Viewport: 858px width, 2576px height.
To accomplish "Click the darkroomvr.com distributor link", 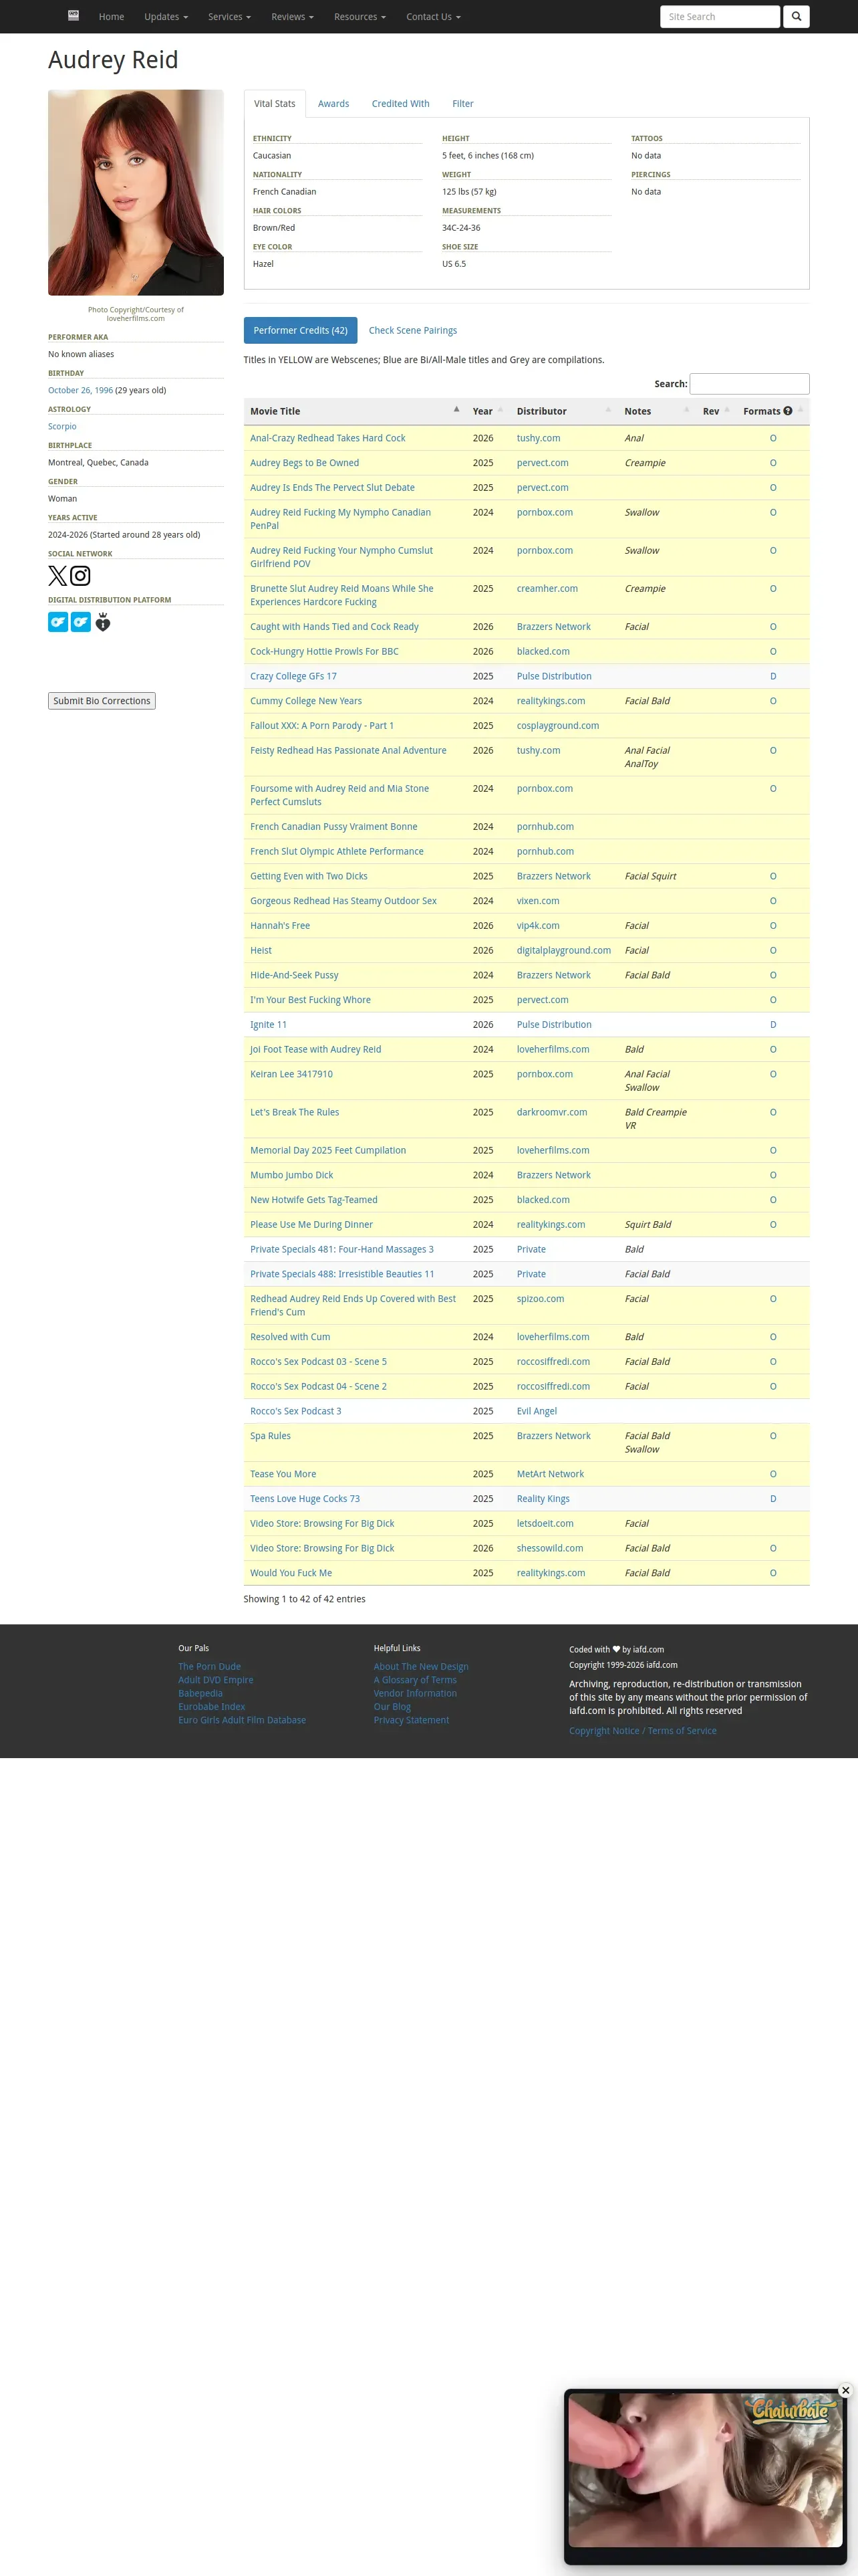I will 551,1112.
